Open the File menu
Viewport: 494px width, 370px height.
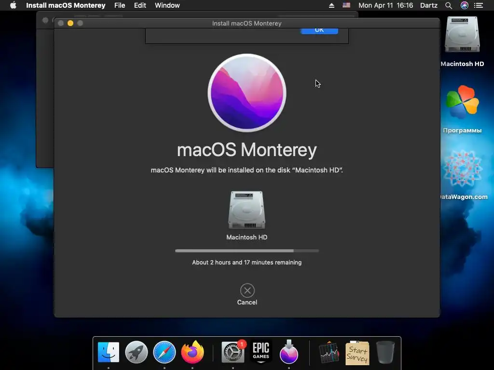[x=120, y=5]
